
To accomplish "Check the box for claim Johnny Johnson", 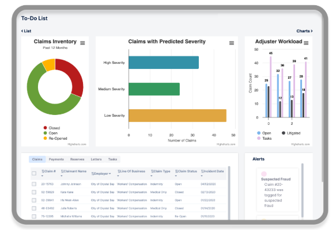I will point(34,184).
